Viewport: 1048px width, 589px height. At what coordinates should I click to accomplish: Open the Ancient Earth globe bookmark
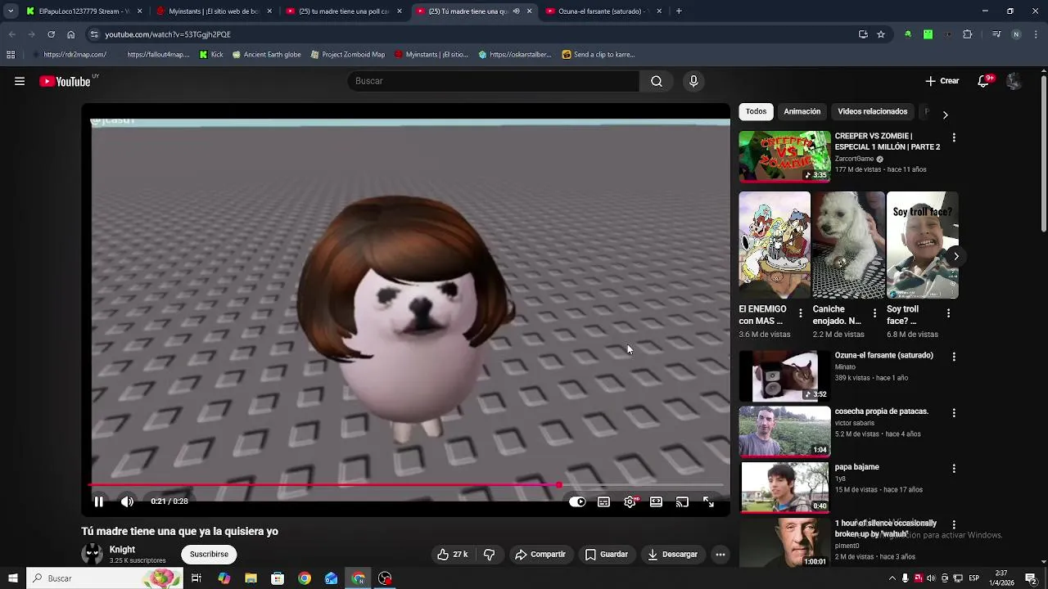tap(267, 55)
